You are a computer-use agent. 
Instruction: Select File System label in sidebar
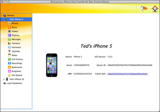17,75
